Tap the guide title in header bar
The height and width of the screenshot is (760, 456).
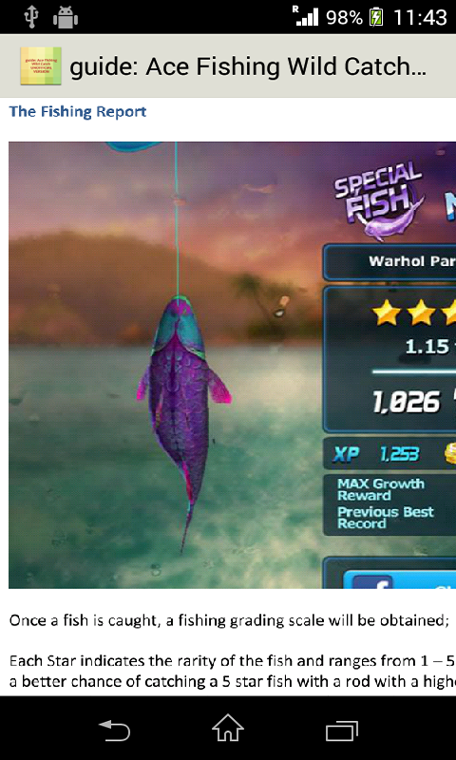(x=248, y=67)
